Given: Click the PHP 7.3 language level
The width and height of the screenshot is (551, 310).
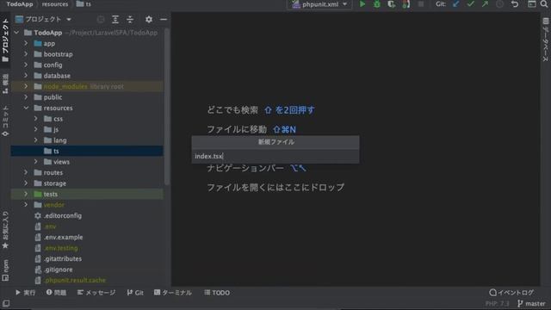Looking at the screenshot, I should (497, 304).
